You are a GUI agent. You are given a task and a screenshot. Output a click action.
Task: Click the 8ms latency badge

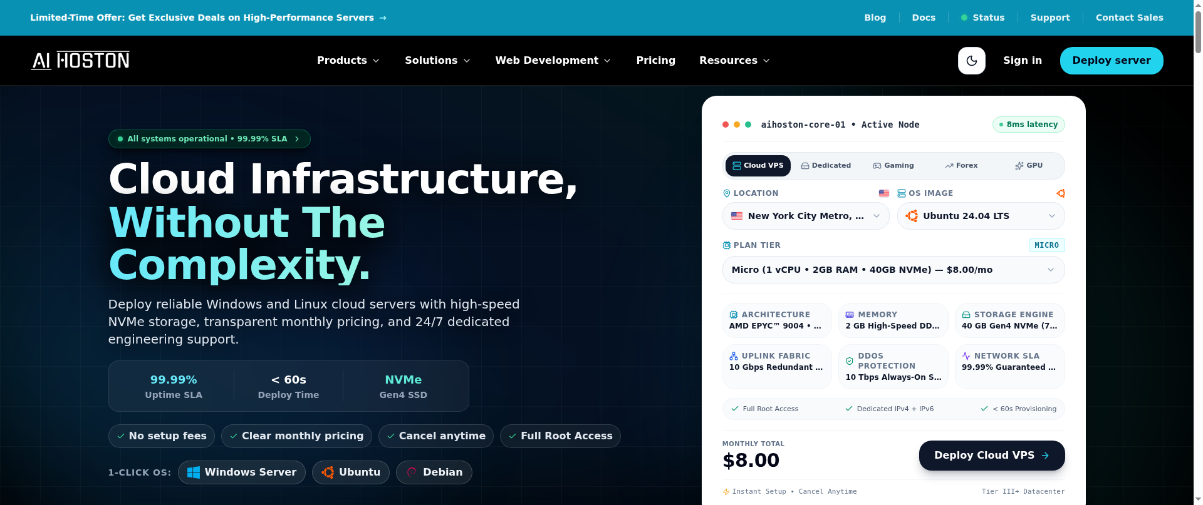point(1028,125)
